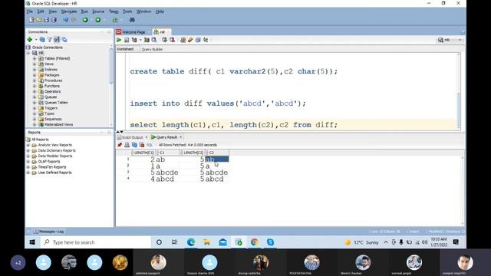This screenshot has height=276, width=491.
Task: Switch to the Welcome Page tab
Action: tap(133, 32)
